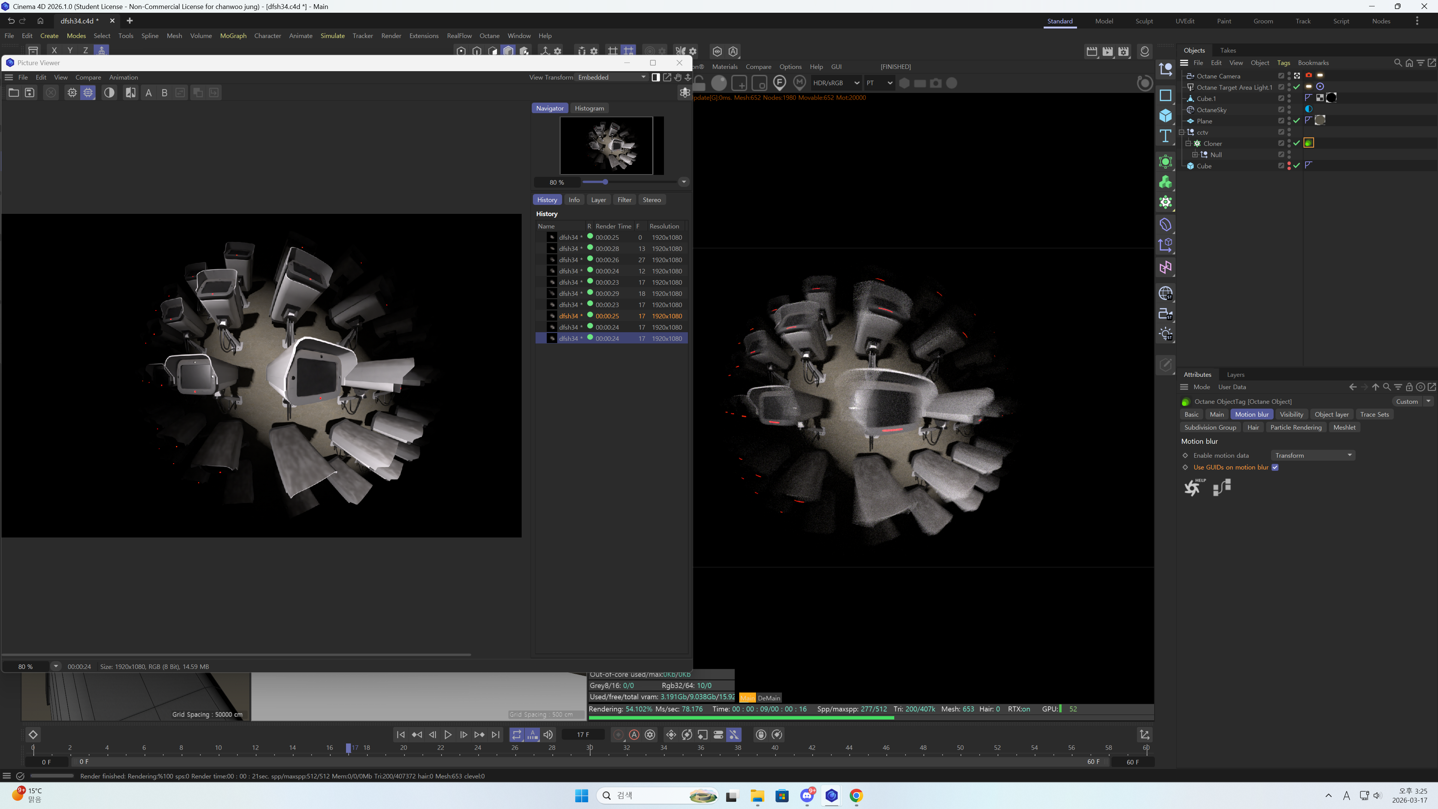Click the keyframe autorecord icon in the timeline toolbar

pyautogui.click(x=634, y=735)
